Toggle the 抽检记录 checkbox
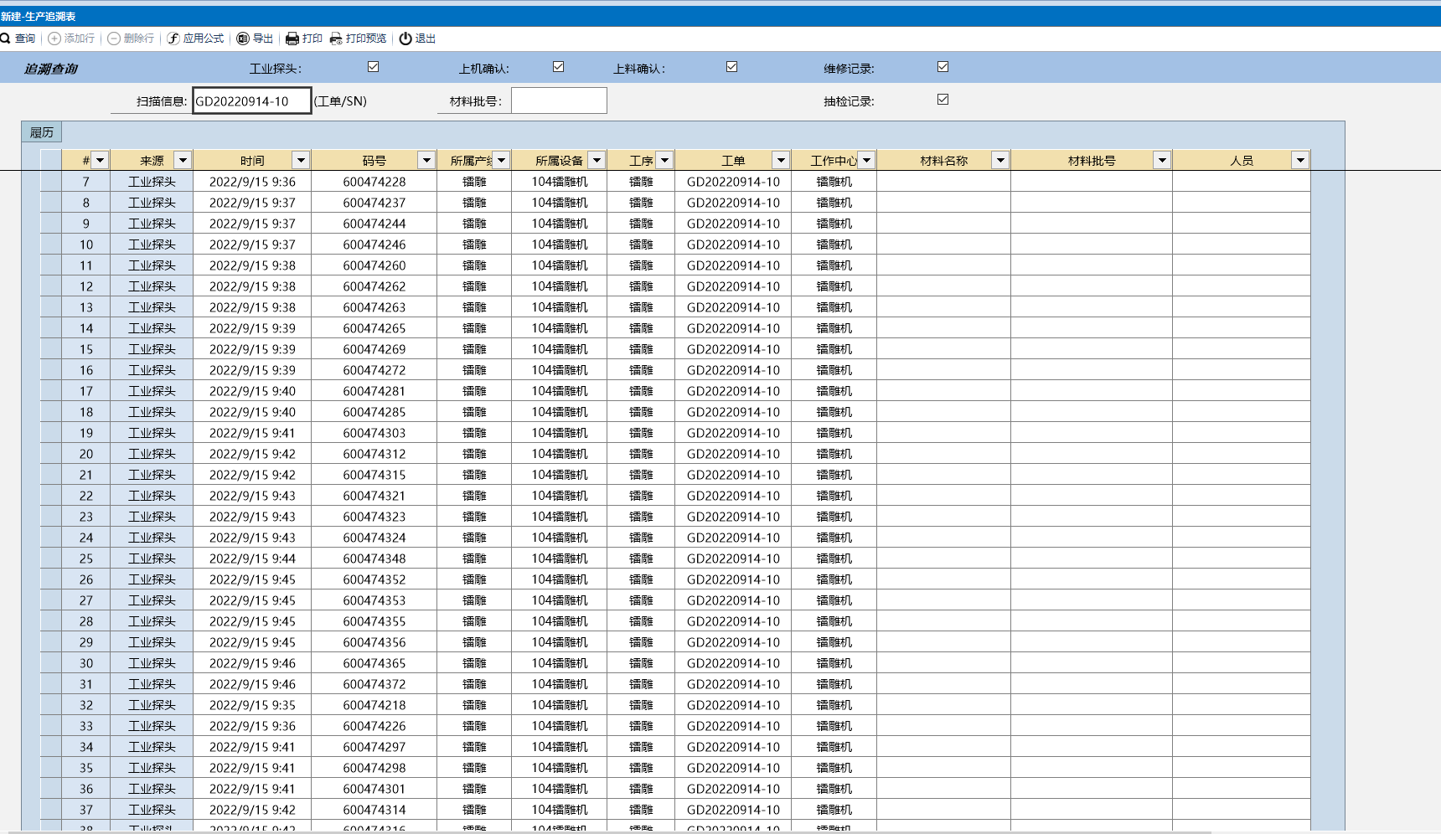The height and width of the screenshot is (834, 1441). 943,100
